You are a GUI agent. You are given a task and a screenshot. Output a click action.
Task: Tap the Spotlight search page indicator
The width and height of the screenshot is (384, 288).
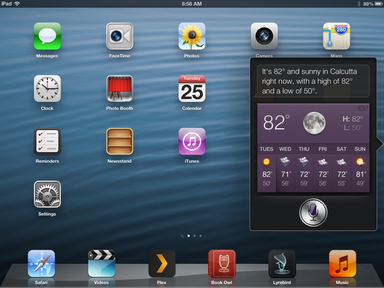(182, 236)
